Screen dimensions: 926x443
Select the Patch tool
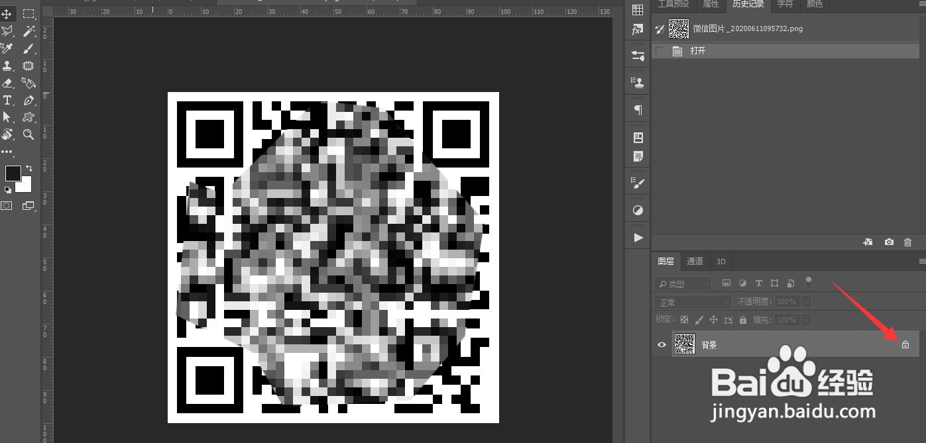pos(29,66)
